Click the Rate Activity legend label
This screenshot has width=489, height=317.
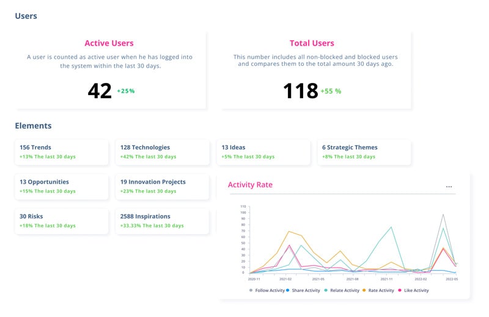pyautogui.click(x=381, y=290)
